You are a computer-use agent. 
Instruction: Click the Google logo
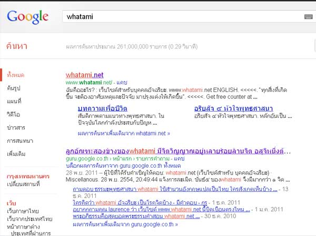(x=27, y=17)
